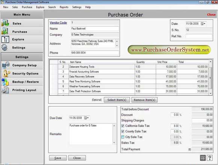Open the Purchase menu in menu bar
Screen dimensions: 218x165
click(27, 7)
